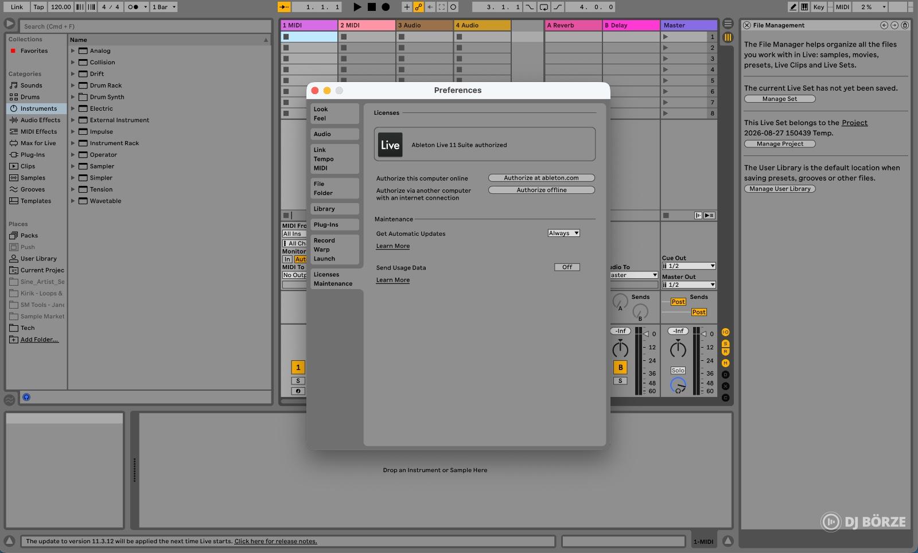Toggle the Computer MIDI Keyboard icon
918x553 pixels.
coord(805,7)
